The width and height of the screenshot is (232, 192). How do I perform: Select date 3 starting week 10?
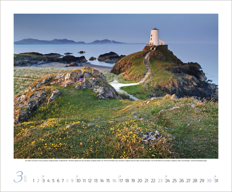click(x=43, y=181)
